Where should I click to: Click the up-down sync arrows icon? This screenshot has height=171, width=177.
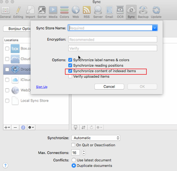(x=84, y=127)
